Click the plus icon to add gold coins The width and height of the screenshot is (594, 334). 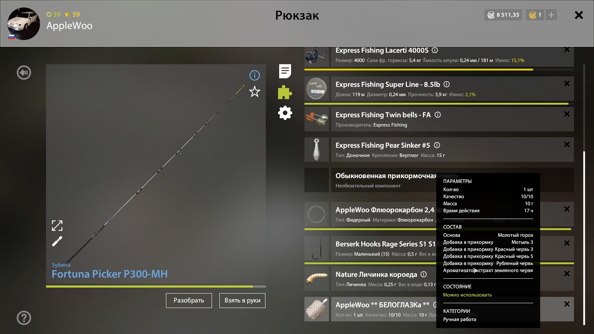click(x=551, y=15)
